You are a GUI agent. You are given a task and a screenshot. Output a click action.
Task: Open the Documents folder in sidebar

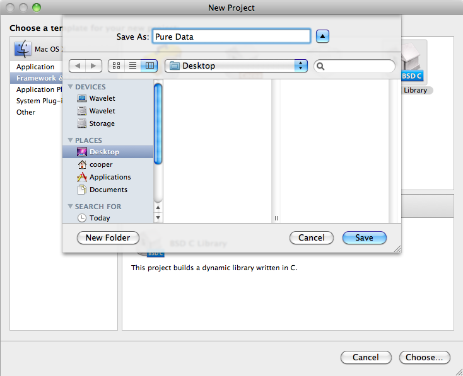108,190
